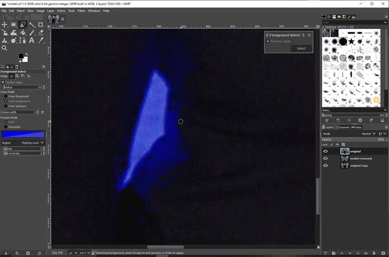The image size is (389, 257).
Task: Toggle lock alpha channel icon
Action: (x=343, y=144)
